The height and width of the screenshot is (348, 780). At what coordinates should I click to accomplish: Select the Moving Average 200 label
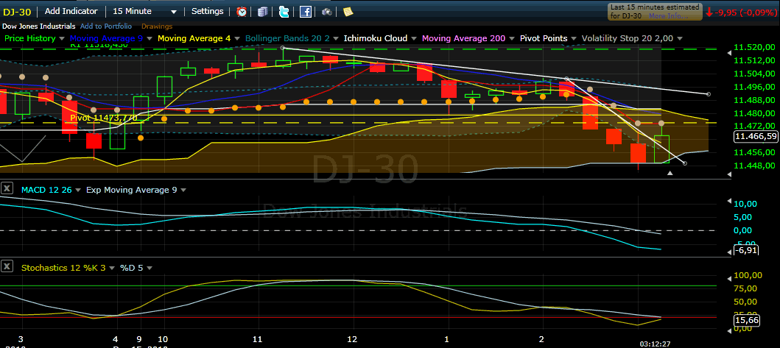[x=463, y=38]
